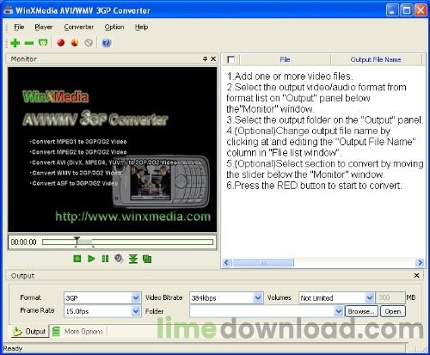The height and width of the screenshot is (355, 430).
Task: Click the green minus remove file icon
Action: click(29, 43)
